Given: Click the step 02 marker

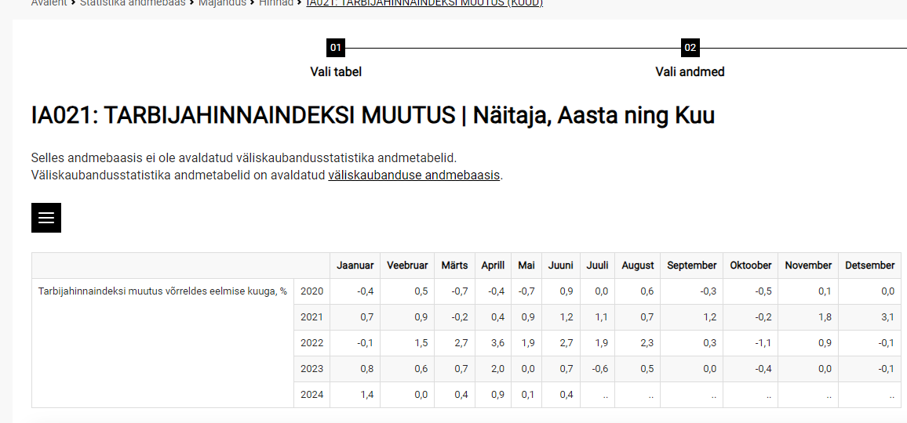Looking at the screenshot, I should click(x=690, y=48).
